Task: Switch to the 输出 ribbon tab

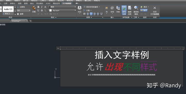Action: (32, 3)
